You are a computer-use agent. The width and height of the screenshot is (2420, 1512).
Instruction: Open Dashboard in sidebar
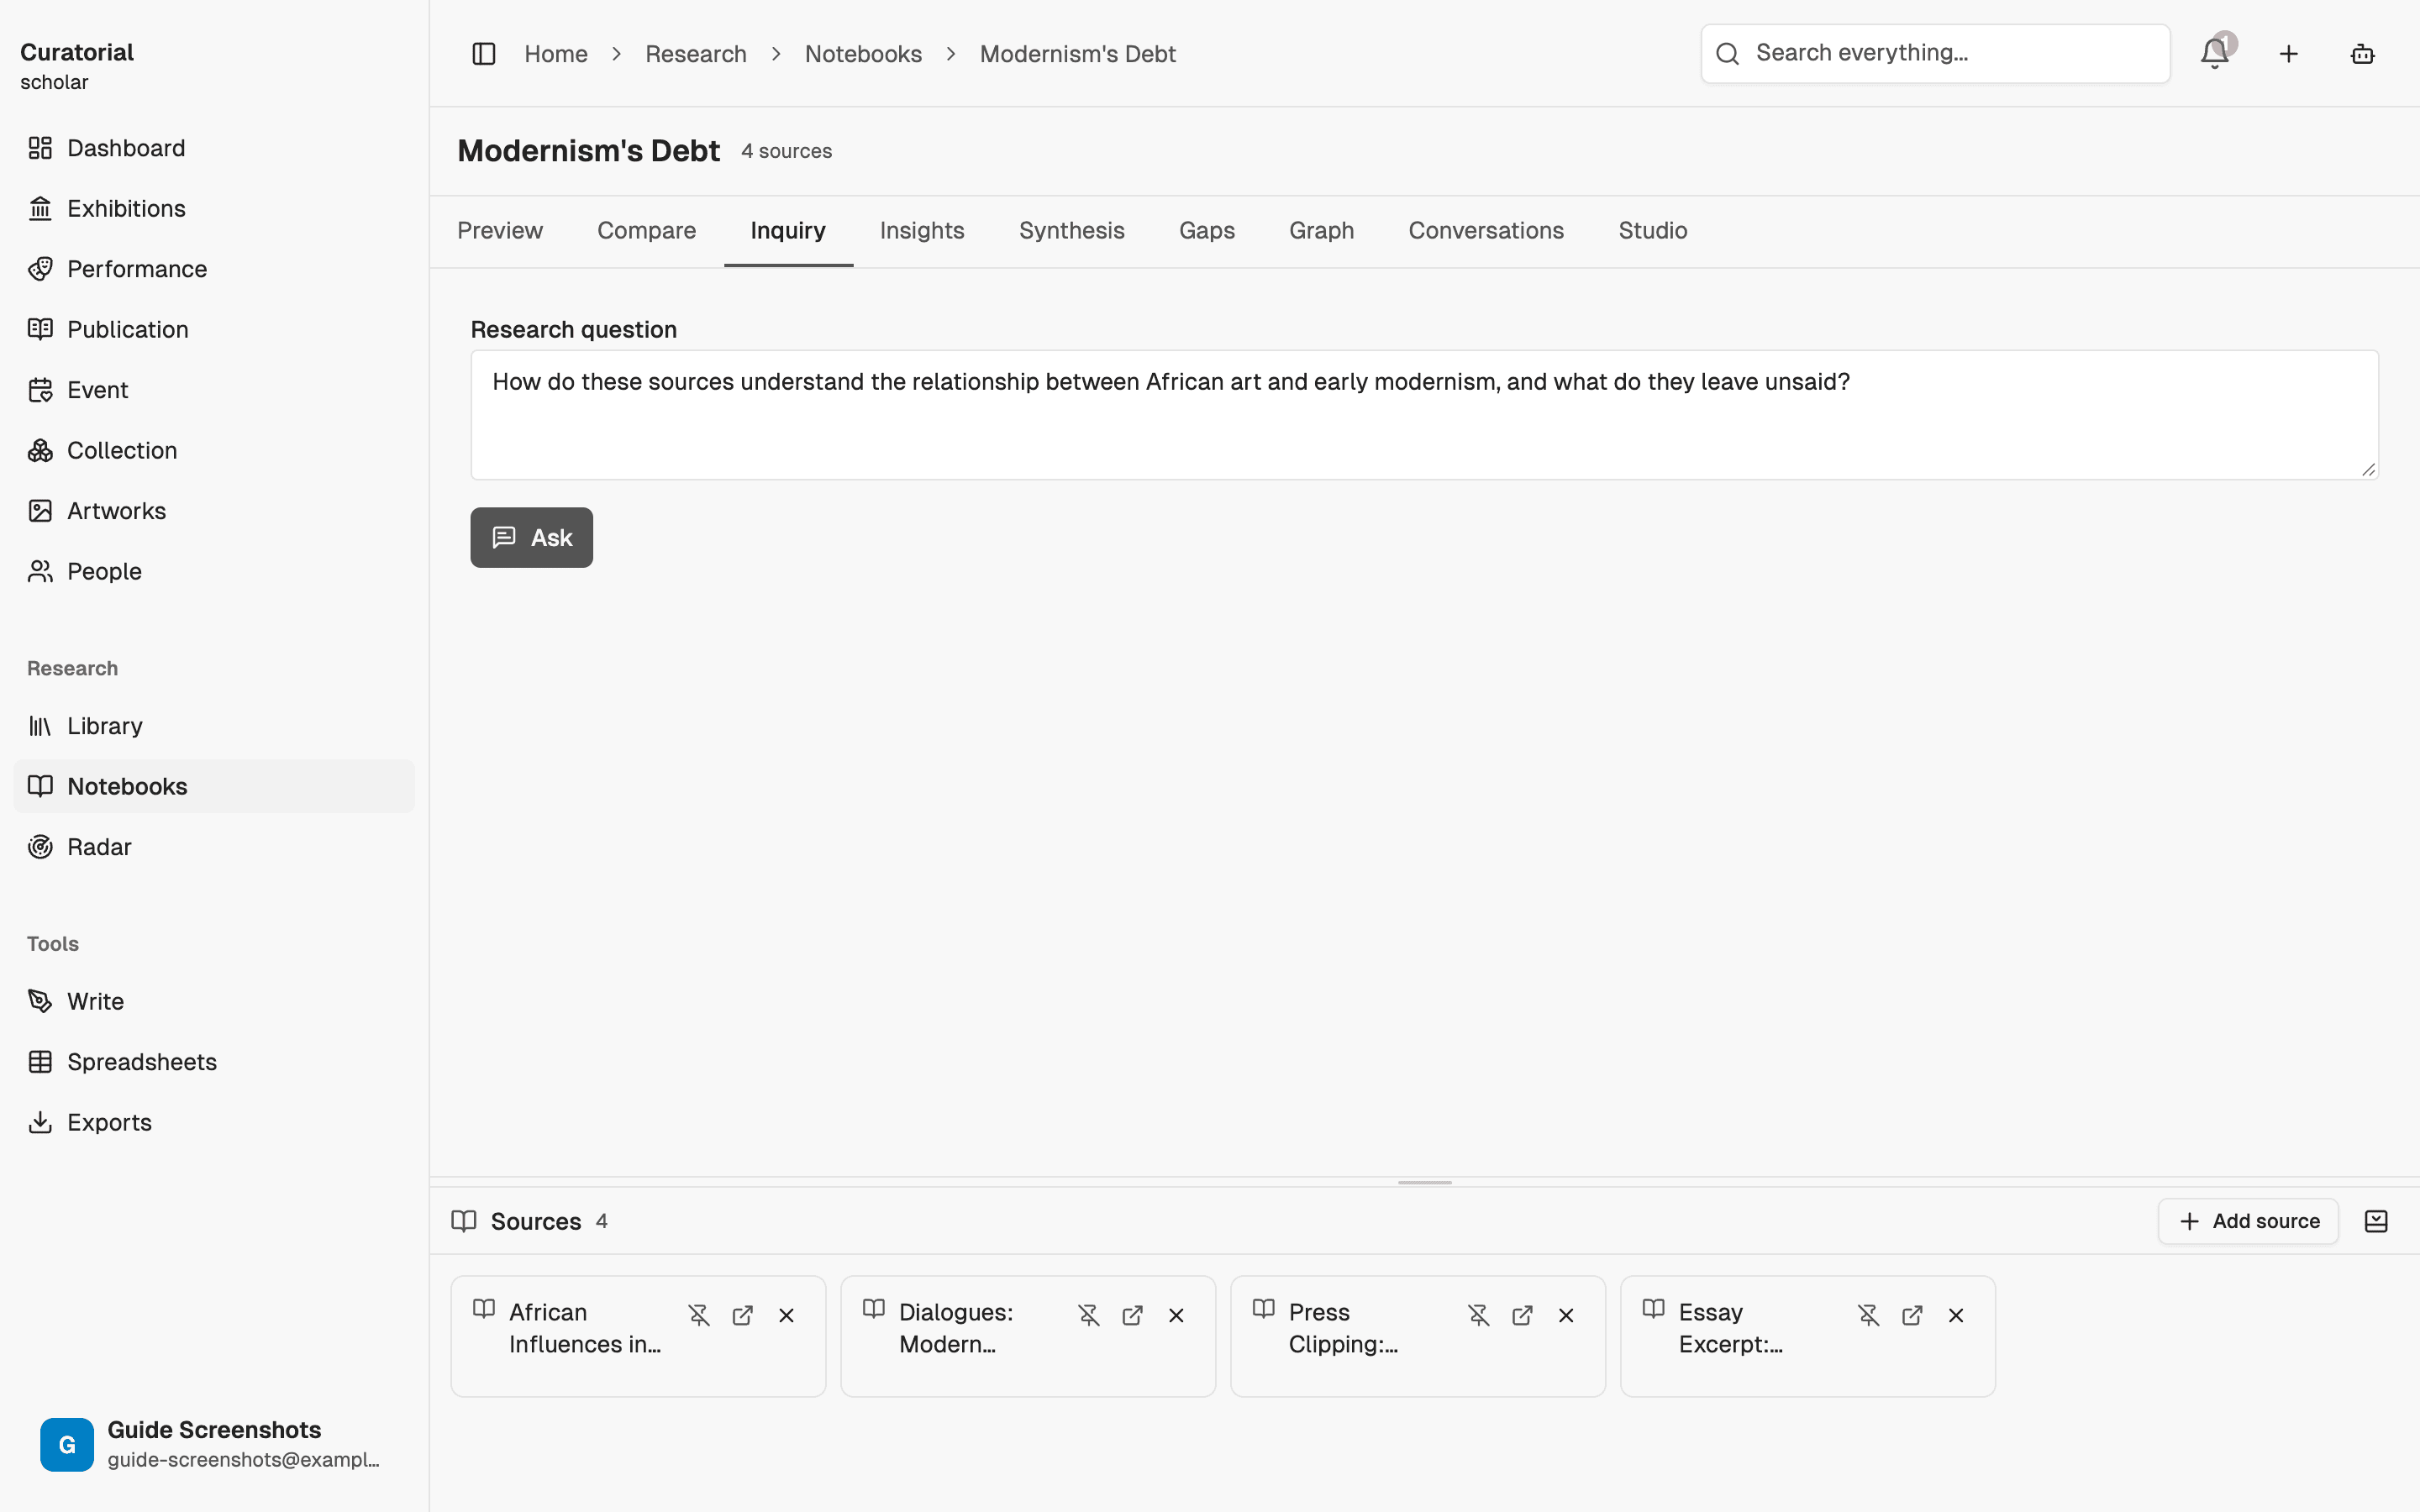point(214,148)
